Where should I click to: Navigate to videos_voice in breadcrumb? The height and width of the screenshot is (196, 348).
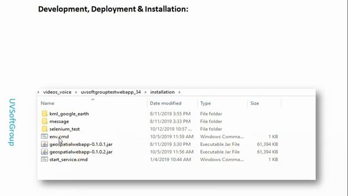click(57, 92)
